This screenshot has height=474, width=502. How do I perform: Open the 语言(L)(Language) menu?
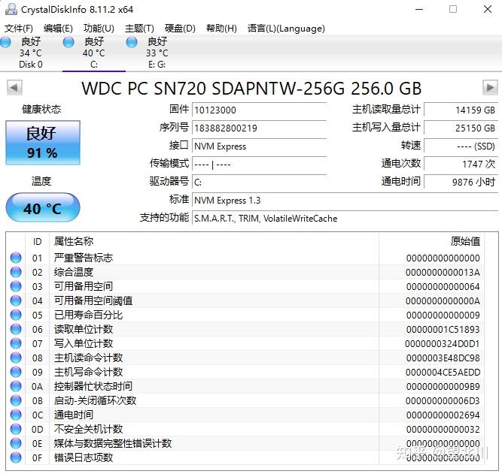click(x=286, y=29)
